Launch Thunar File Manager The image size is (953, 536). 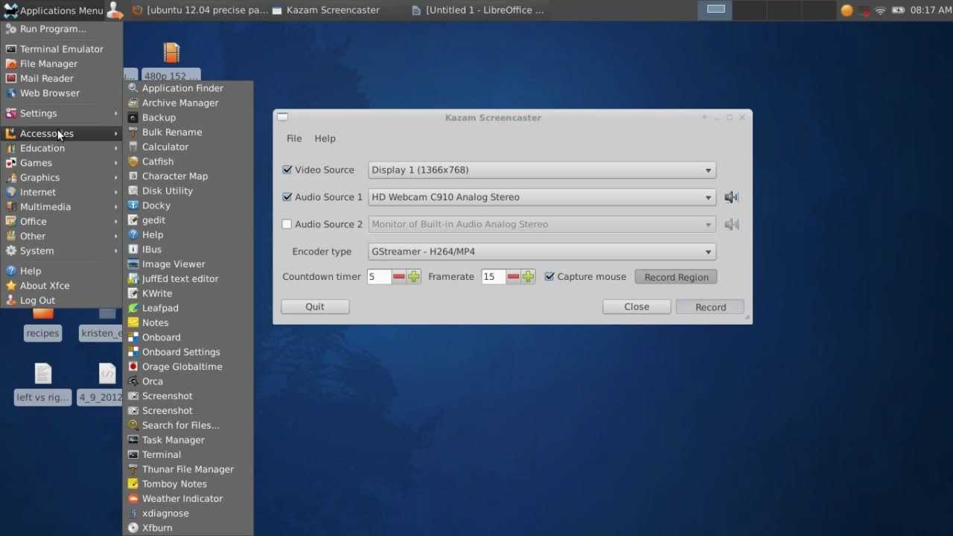tap(188, 470)
